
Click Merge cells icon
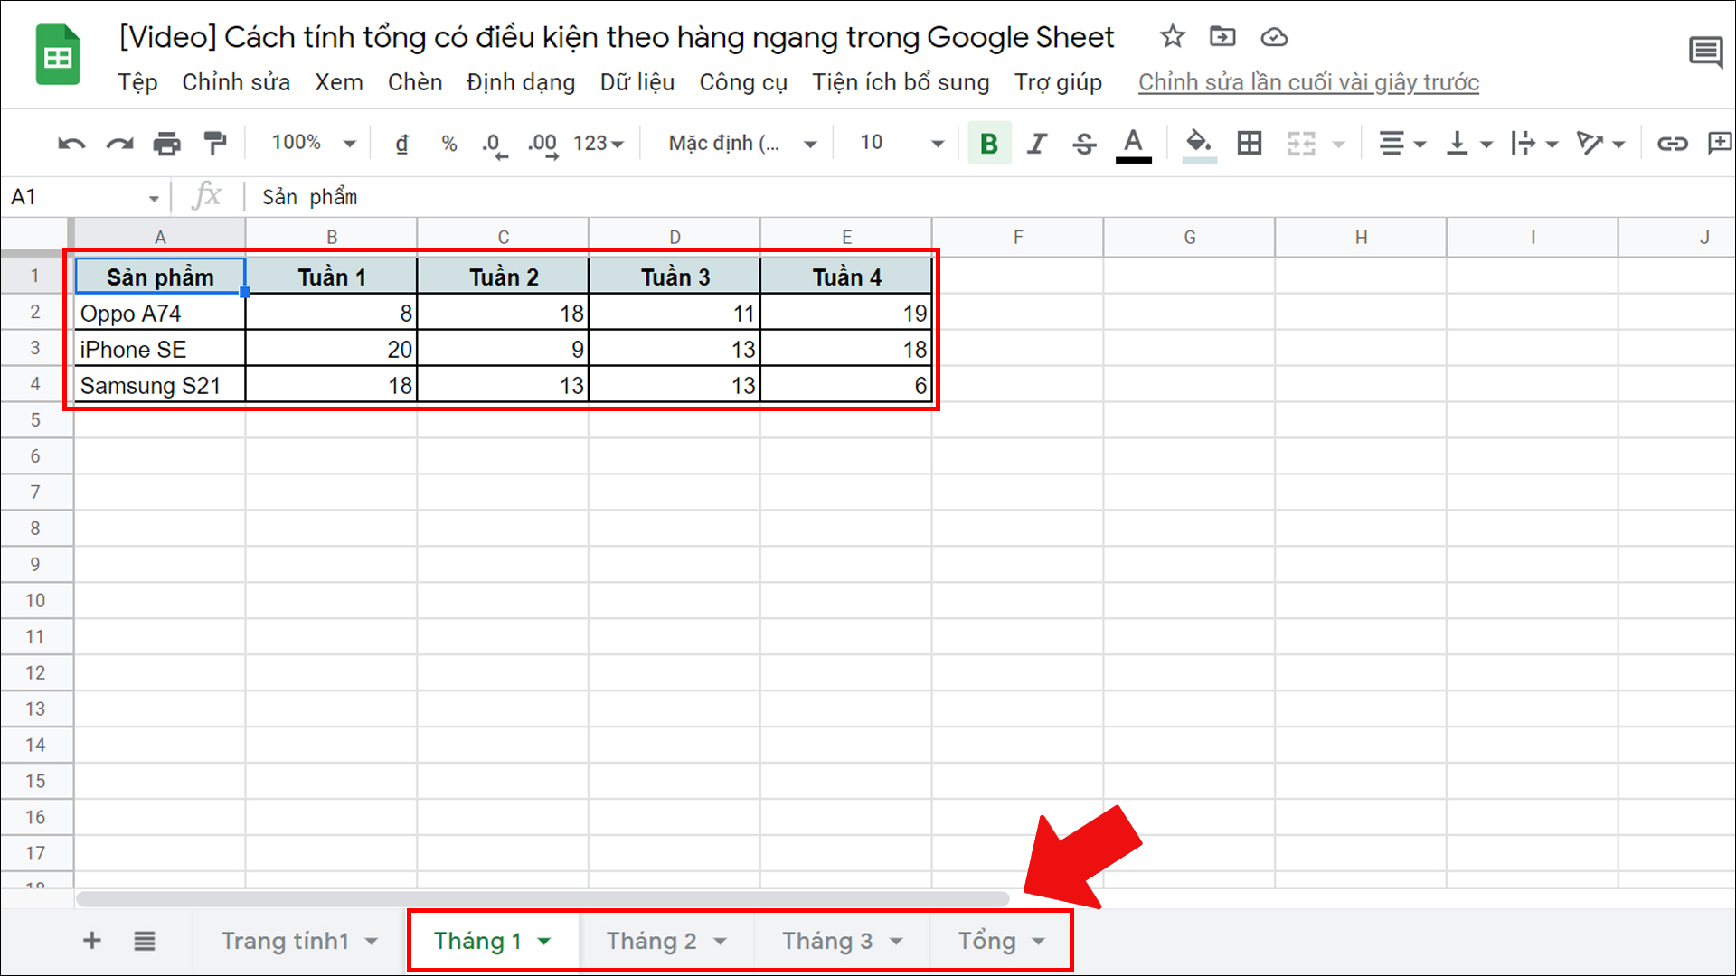[1301, 143]
